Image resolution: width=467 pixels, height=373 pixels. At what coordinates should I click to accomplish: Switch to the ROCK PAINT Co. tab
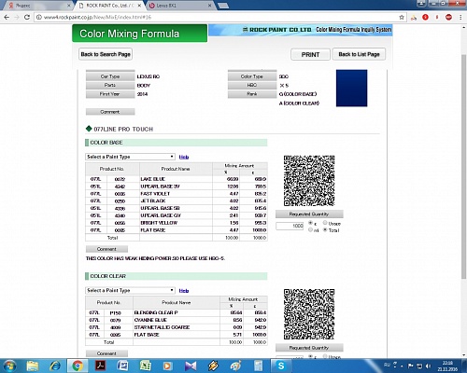coord(110,6)
